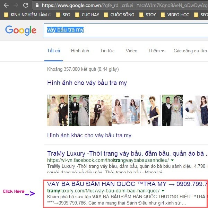Click the vi-vn.facebook.com result URL
The image size is (208, 208).
(x=108, y=160)
